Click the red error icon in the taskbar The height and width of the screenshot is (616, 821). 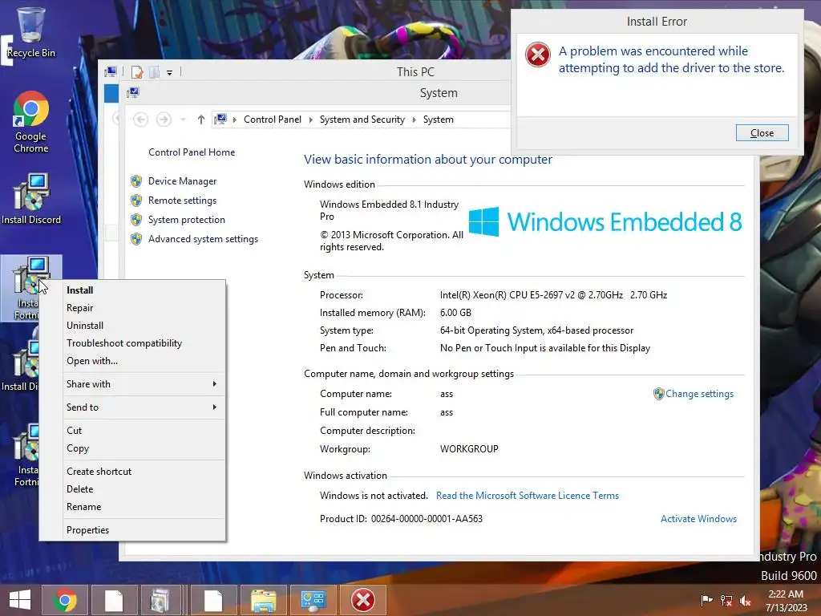pos(363,600)
